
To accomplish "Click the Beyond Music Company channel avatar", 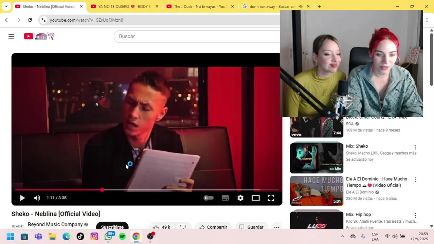I will (18, 225).
